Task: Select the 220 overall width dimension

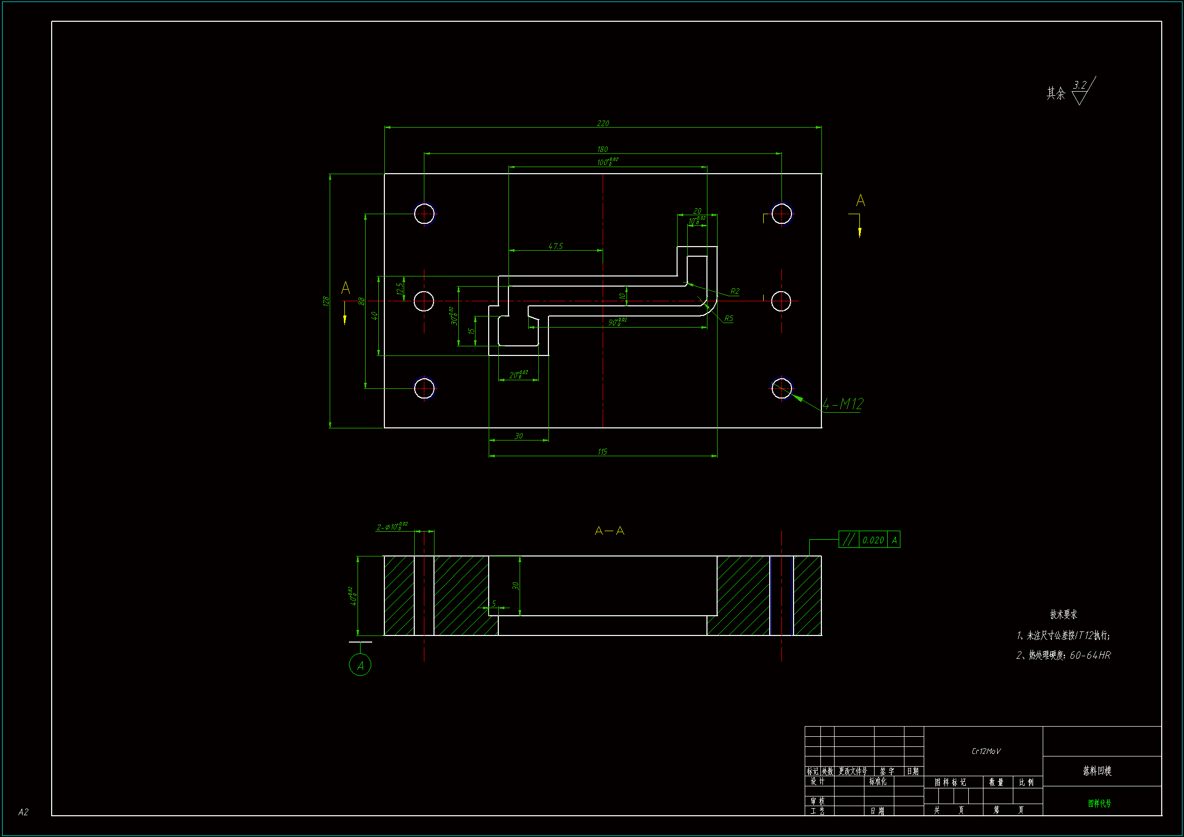Action: (602, 123)
